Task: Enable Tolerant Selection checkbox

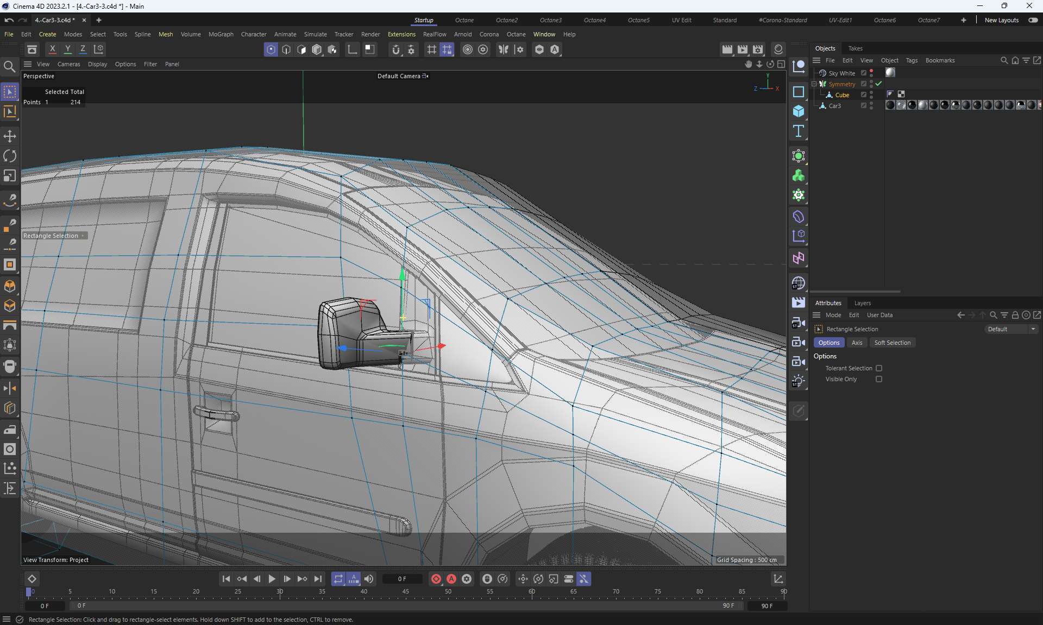Action: [x=878, y=368]
